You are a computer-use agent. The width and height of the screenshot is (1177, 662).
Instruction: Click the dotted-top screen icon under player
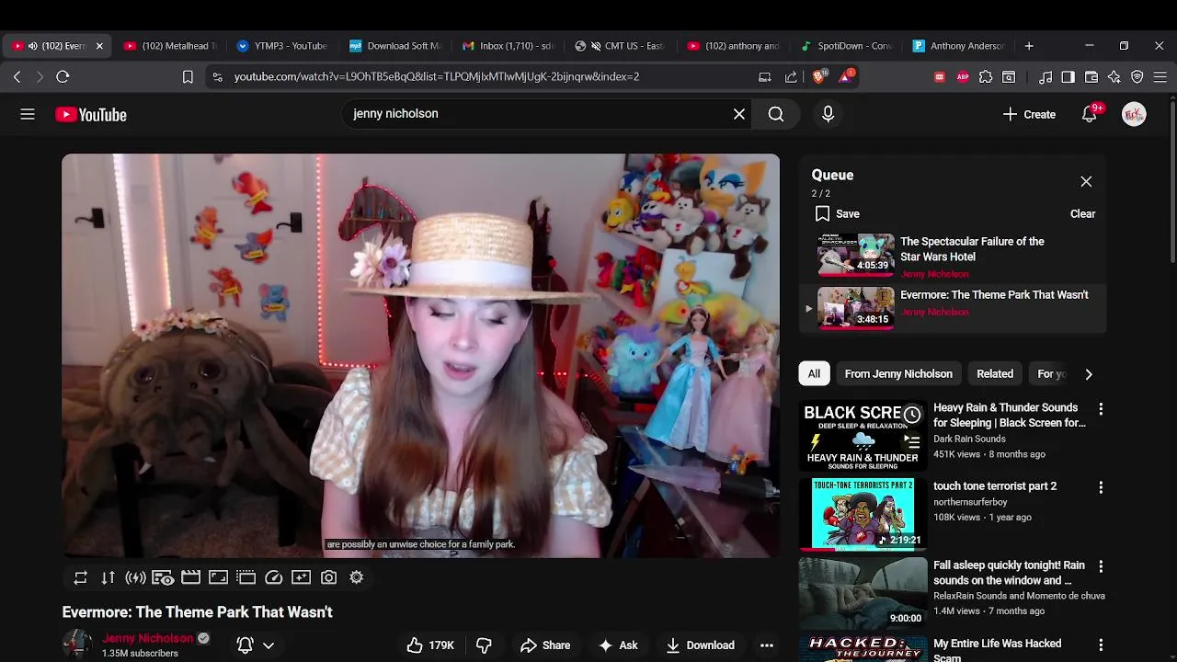pos(246,577)
